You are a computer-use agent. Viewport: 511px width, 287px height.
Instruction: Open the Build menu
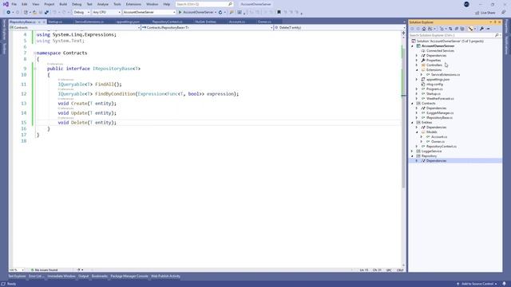(x=63, y=4)
